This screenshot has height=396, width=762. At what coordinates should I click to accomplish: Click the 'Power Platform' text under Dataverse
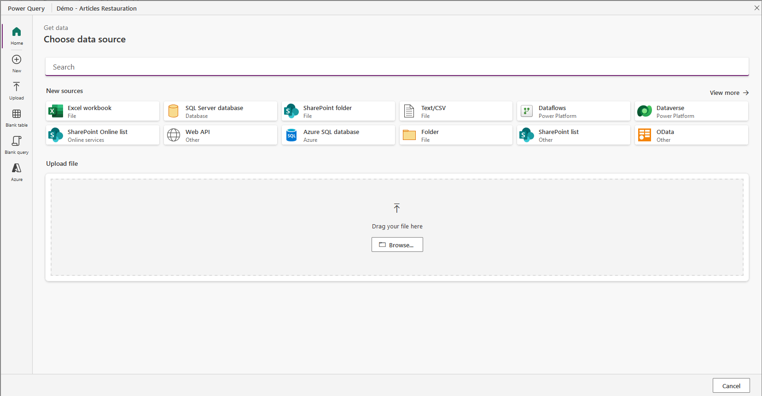coord(675,116)
